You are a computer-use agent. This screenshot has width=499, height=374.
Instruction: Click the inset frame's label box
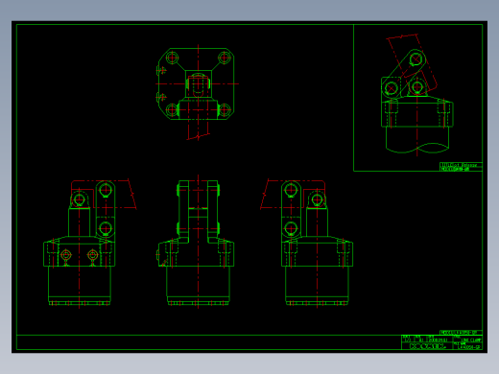tap(461, 167)
